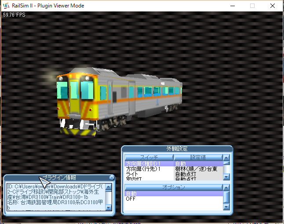Click scroll-down arrow of the switch list
284x224 pixels.
(x=226, y=176)
